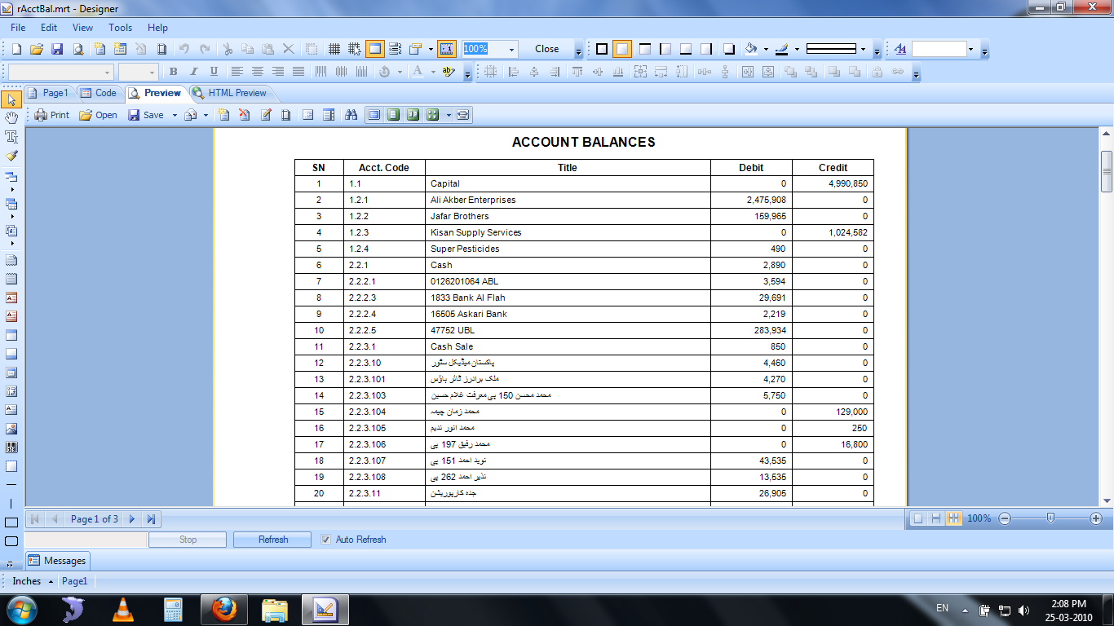Viewport: 1114px width, 626px height.
Task: Click the Italic formatting icon
Action: (x=193, y=72)
